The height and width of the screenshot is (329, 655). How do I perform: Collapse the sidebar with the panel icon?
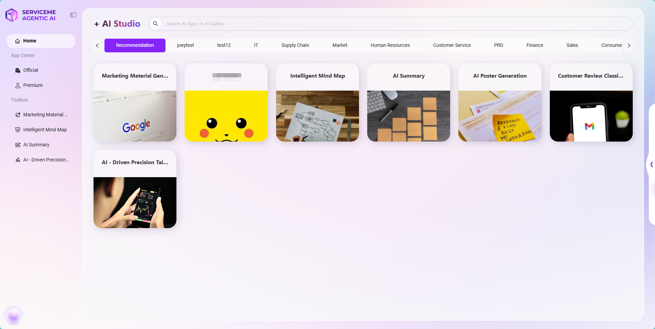coord(73,15)
